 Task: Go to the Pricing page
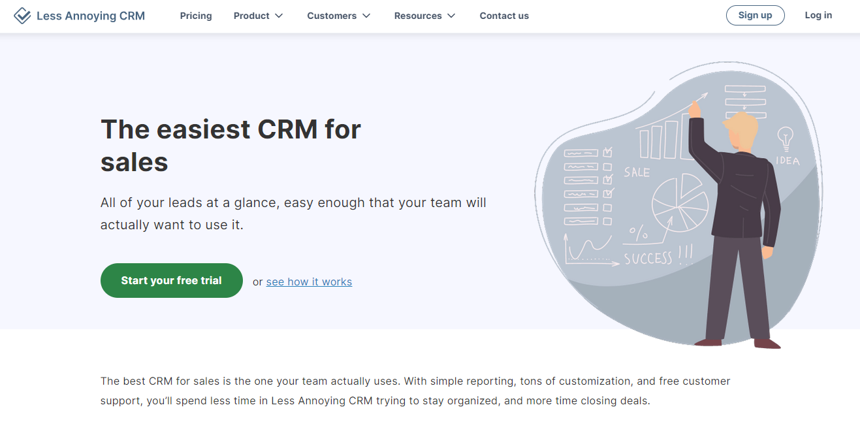click(x=196, y=16)
